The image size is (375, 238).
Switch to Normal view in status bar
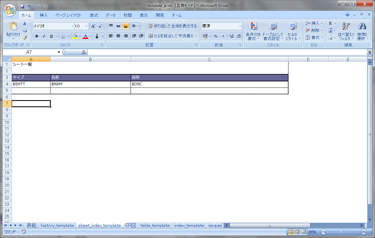(x=291, y=232)
